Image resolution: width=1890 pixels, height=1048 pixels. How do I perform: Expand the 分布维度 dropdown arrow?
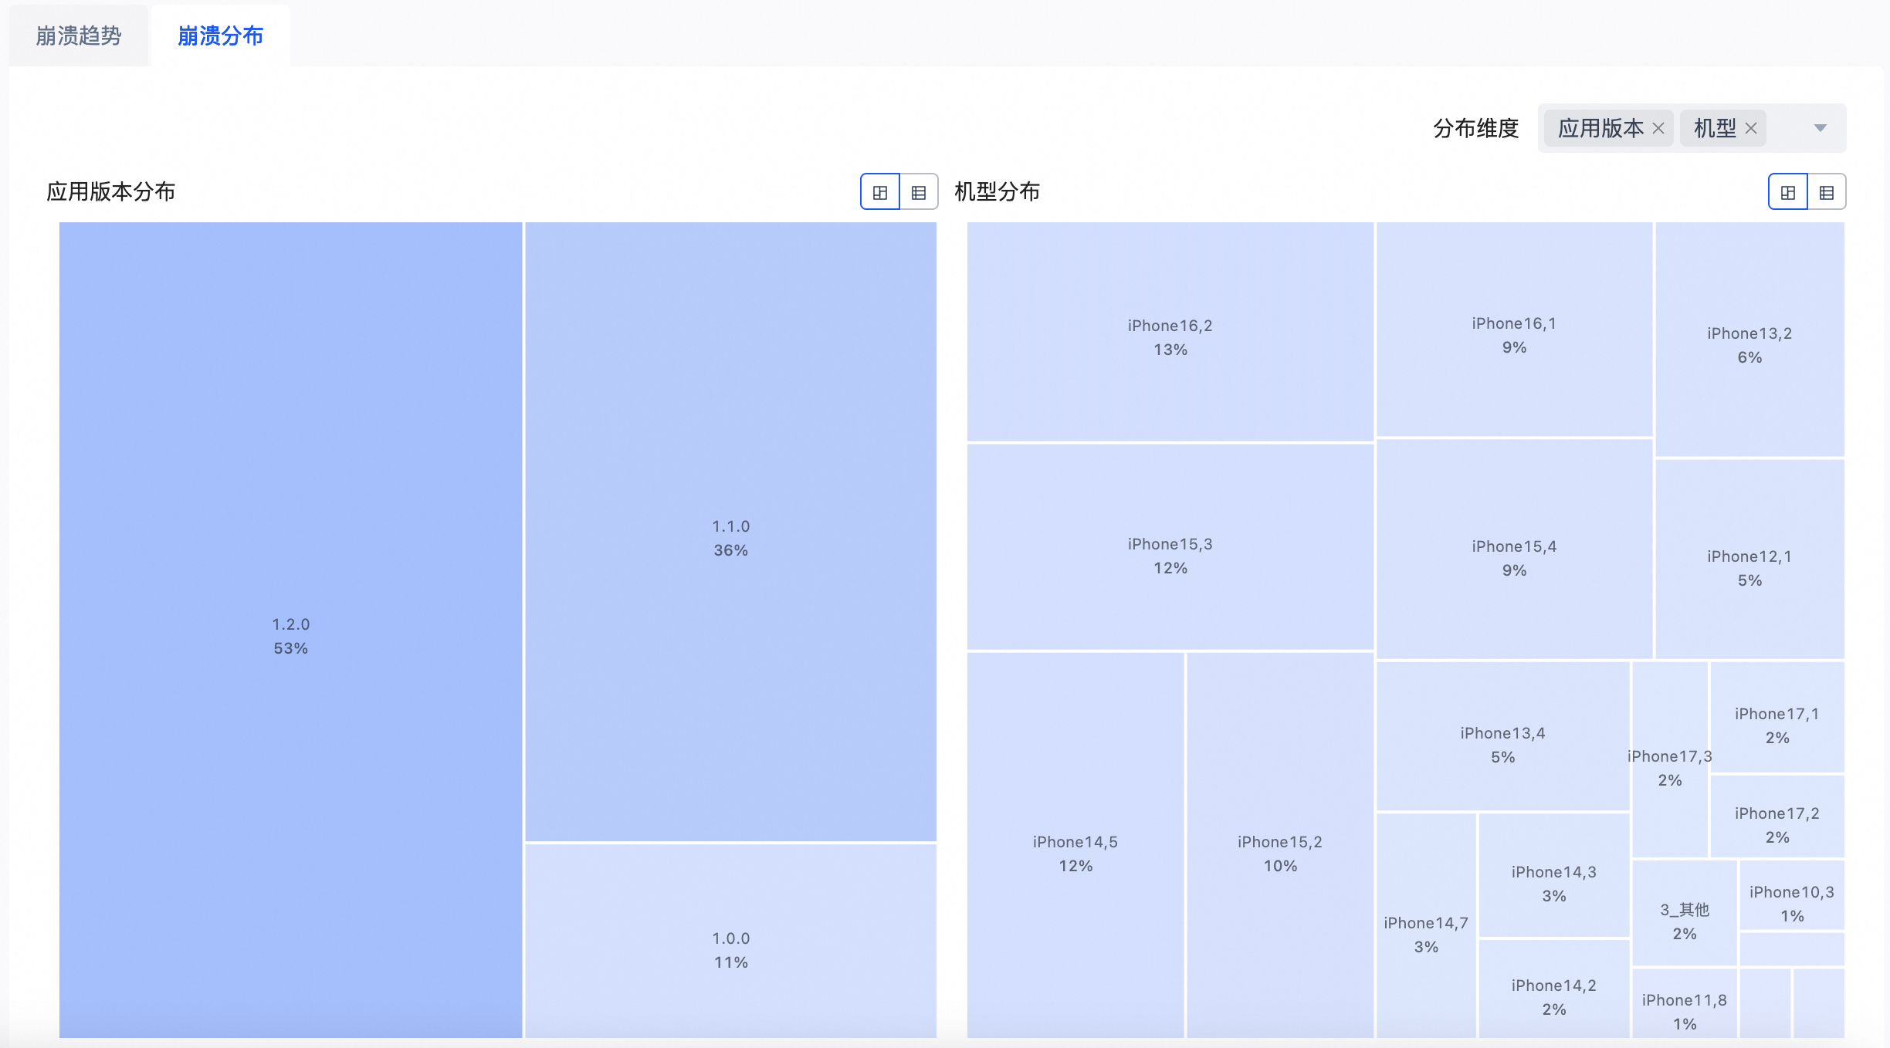click(1821, 128)
